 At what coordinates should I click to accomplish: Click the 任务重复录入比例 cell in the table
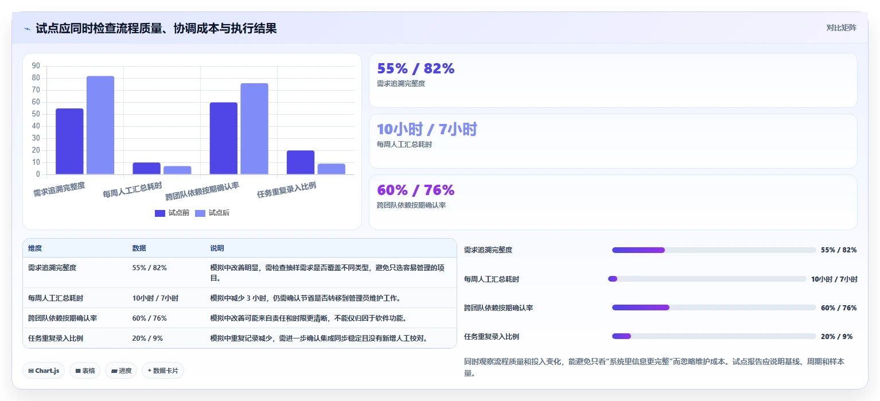(x=56, y=338)
